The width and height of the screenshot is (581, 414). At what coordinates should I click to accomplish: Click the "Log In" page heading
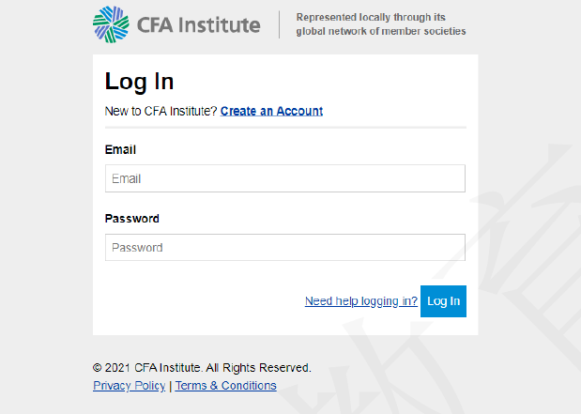139,82
